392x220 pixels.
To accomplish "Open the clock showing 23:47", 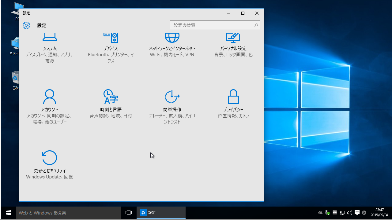I will pos(379,212).
